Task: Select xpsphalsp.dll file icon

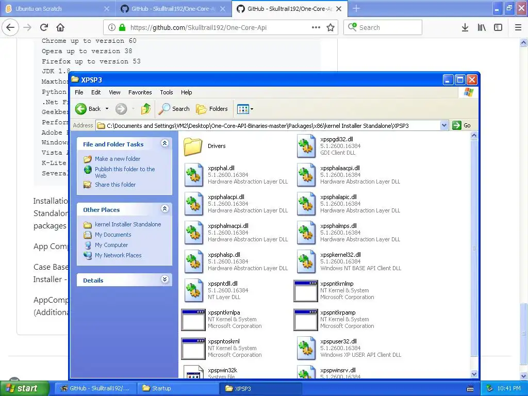Action: point(194,261)
